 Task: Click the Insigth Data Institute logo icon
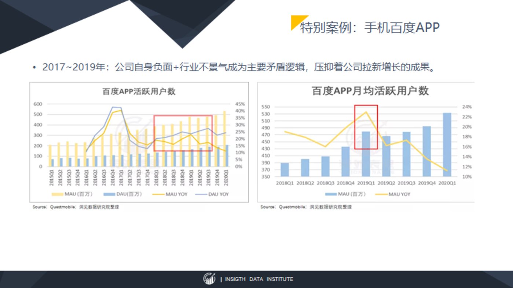pos(209,279)
